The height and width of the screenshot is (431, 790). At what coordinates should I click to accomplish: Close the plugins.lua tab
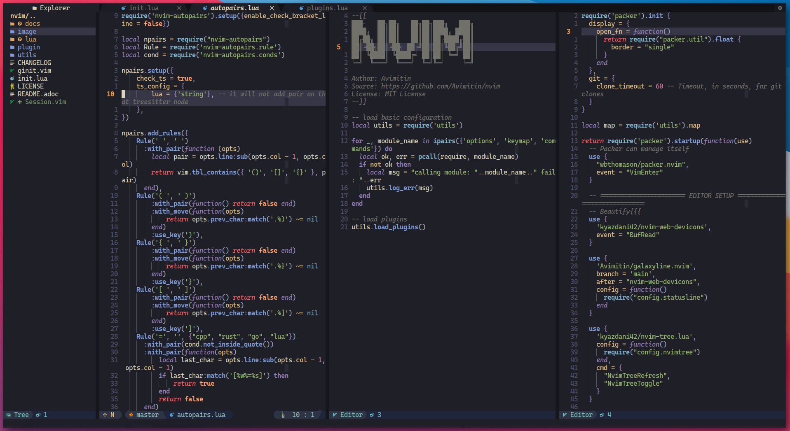(365, 8)
